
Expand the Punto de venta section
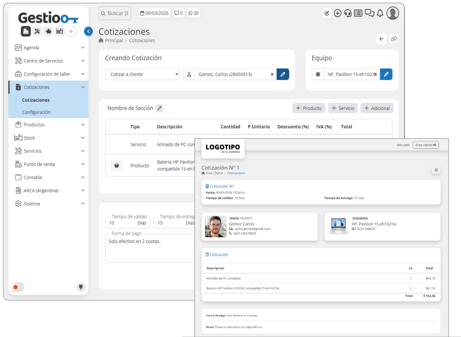tap(50, 164)
